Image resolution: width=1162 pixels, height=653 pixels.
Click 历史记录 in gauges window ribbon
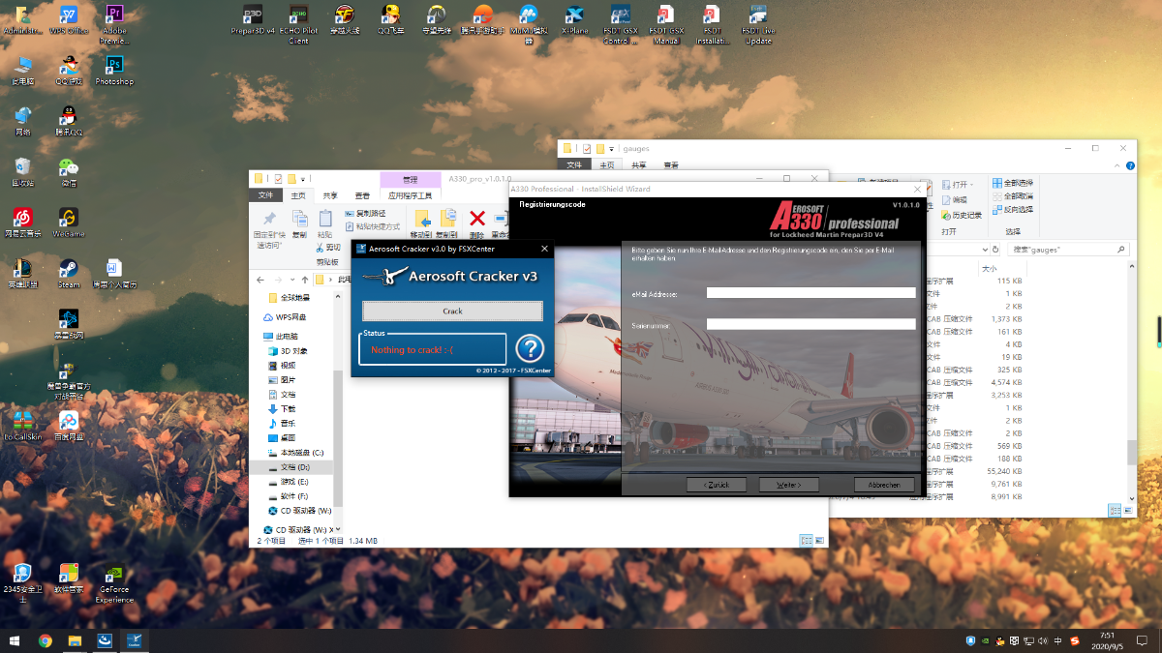click(x=962, y=215)
